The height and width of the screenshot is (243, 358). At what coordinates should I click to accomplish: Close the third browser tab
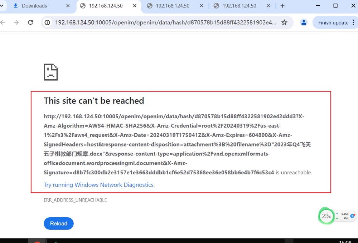[202, 6]
